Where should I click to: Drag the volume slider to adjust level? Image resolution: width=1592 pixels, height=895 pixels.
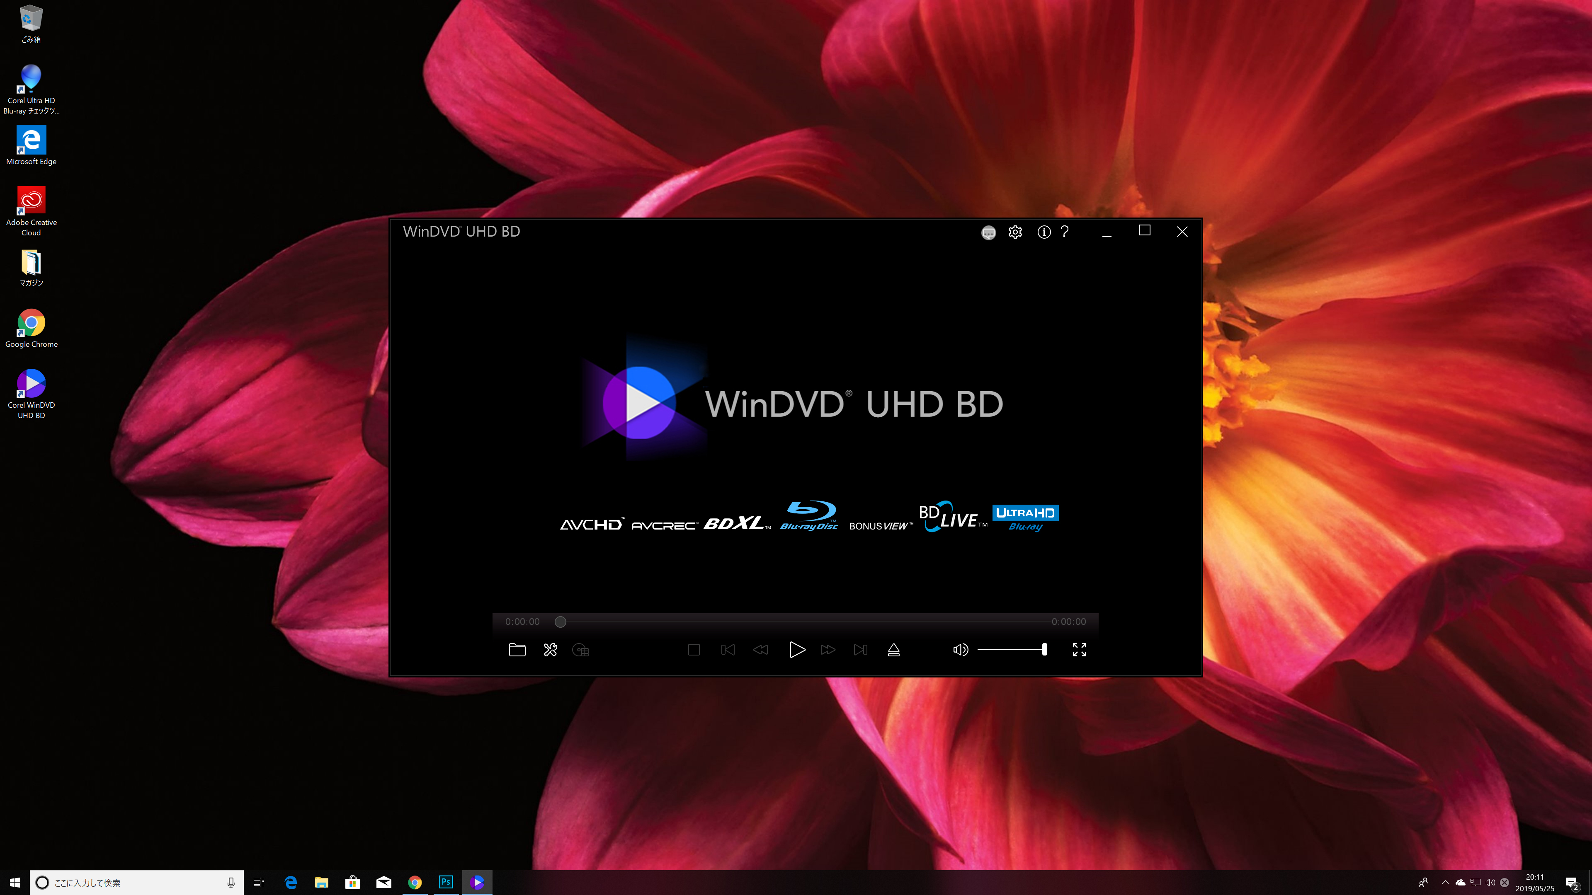tap(1044, 650)
